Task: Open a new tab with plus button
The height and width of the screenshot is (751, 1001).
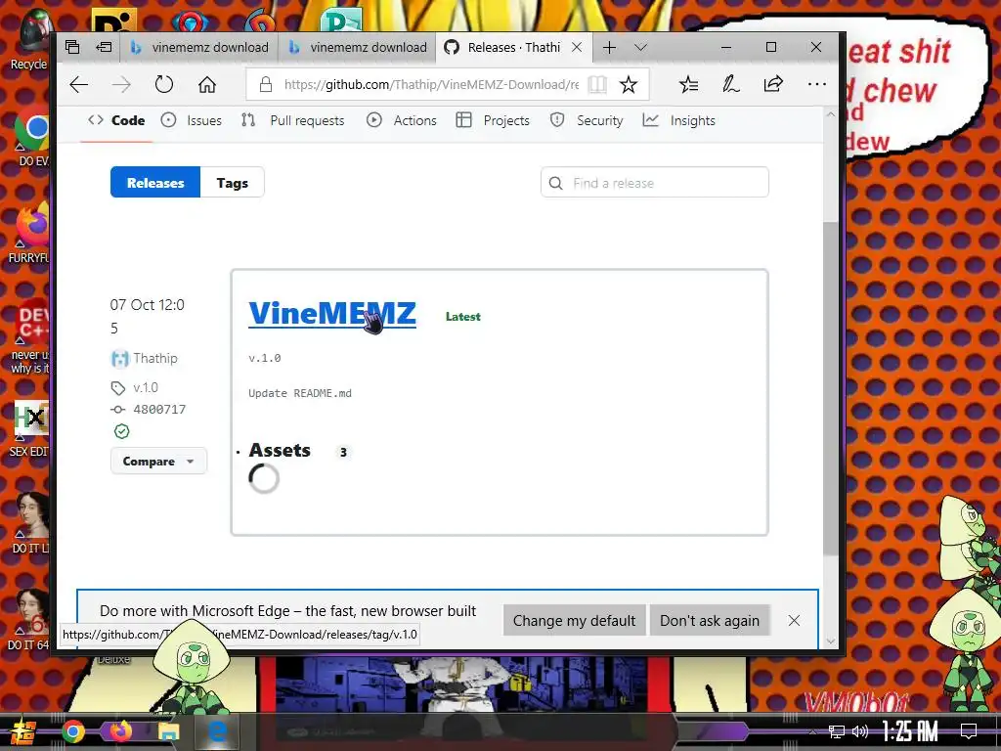Action: click(610, 47)
